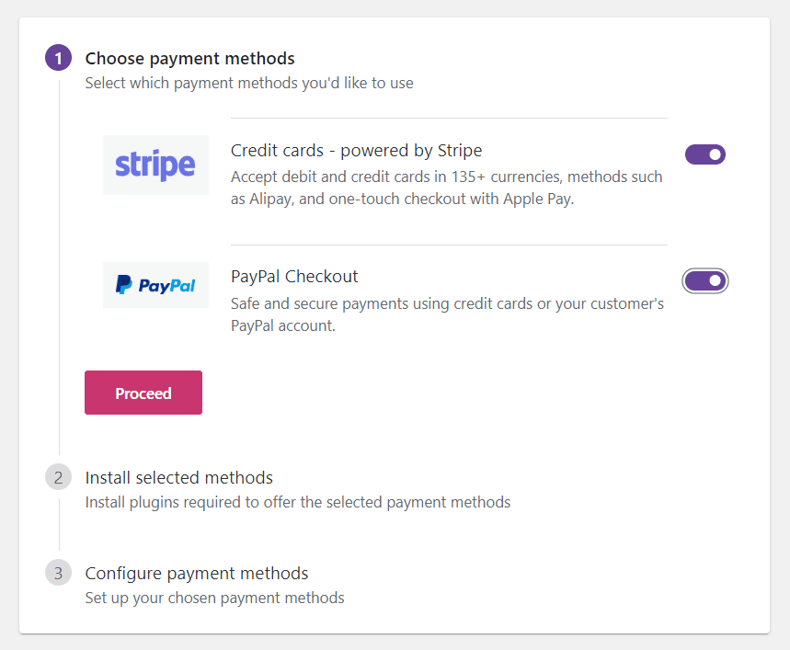Click the PayPal logo image
The width and height of the screenshot is (790, 650).
click(155, 285)
